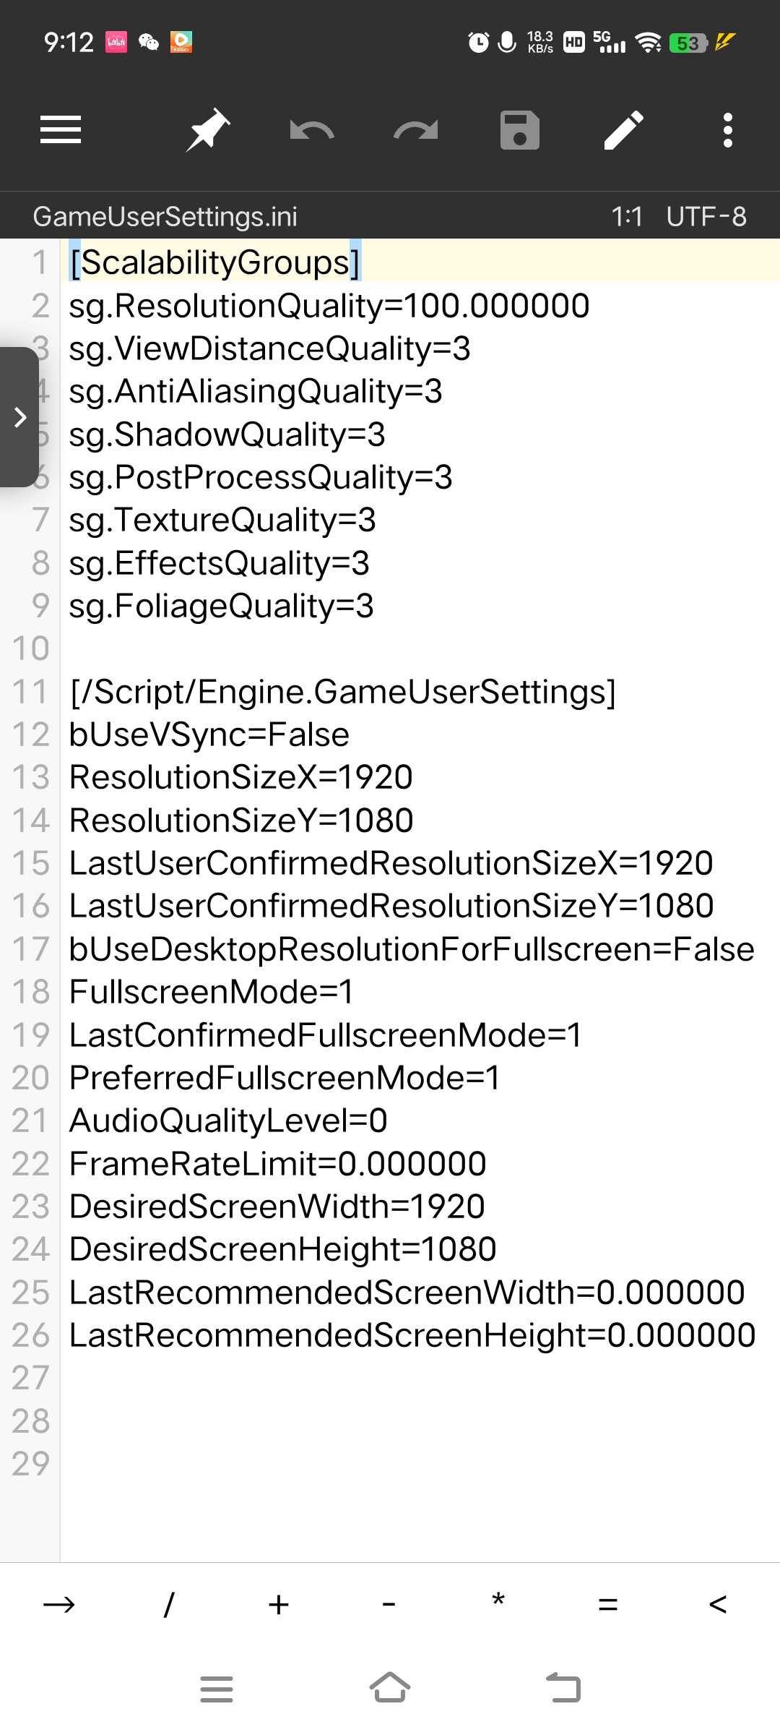This screenshot has height=1735, width=780.
Task: Tap the pin icon in toolbar
Action: (x=208, y=130)
